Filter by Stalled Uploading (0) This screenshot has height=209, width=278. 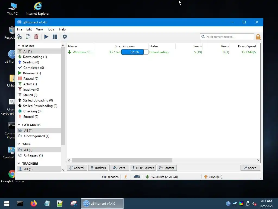(x=39, y=100)
